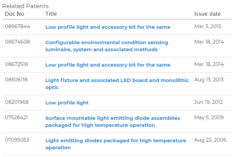Image resolution: width=232 pixels, height=157 pixels.
Task: Open 'Light emitting diodes packaged for high temperature' link
Action: 116,144
